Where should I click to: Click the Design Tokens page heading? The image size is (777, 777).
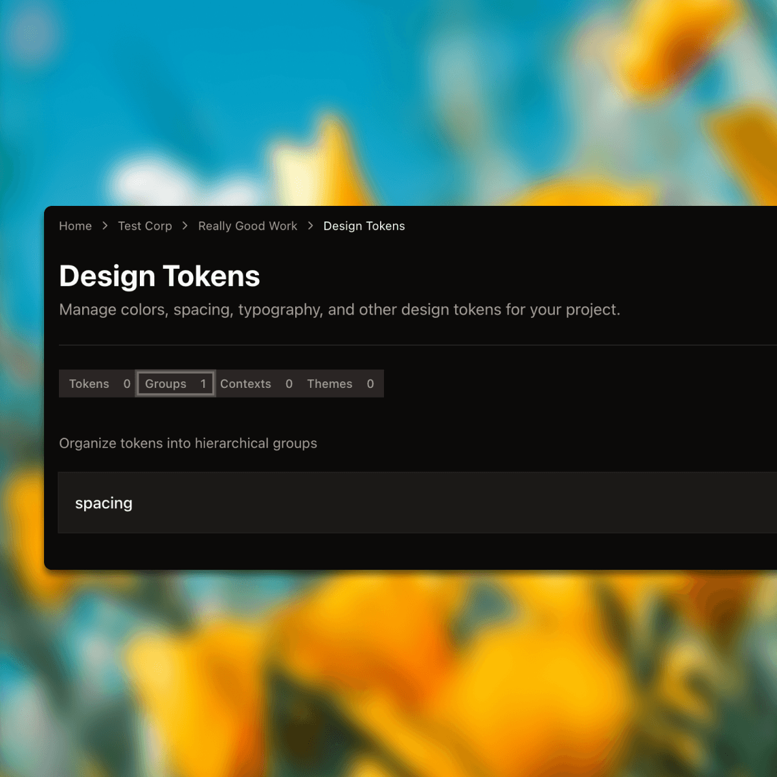coord(159,276)
